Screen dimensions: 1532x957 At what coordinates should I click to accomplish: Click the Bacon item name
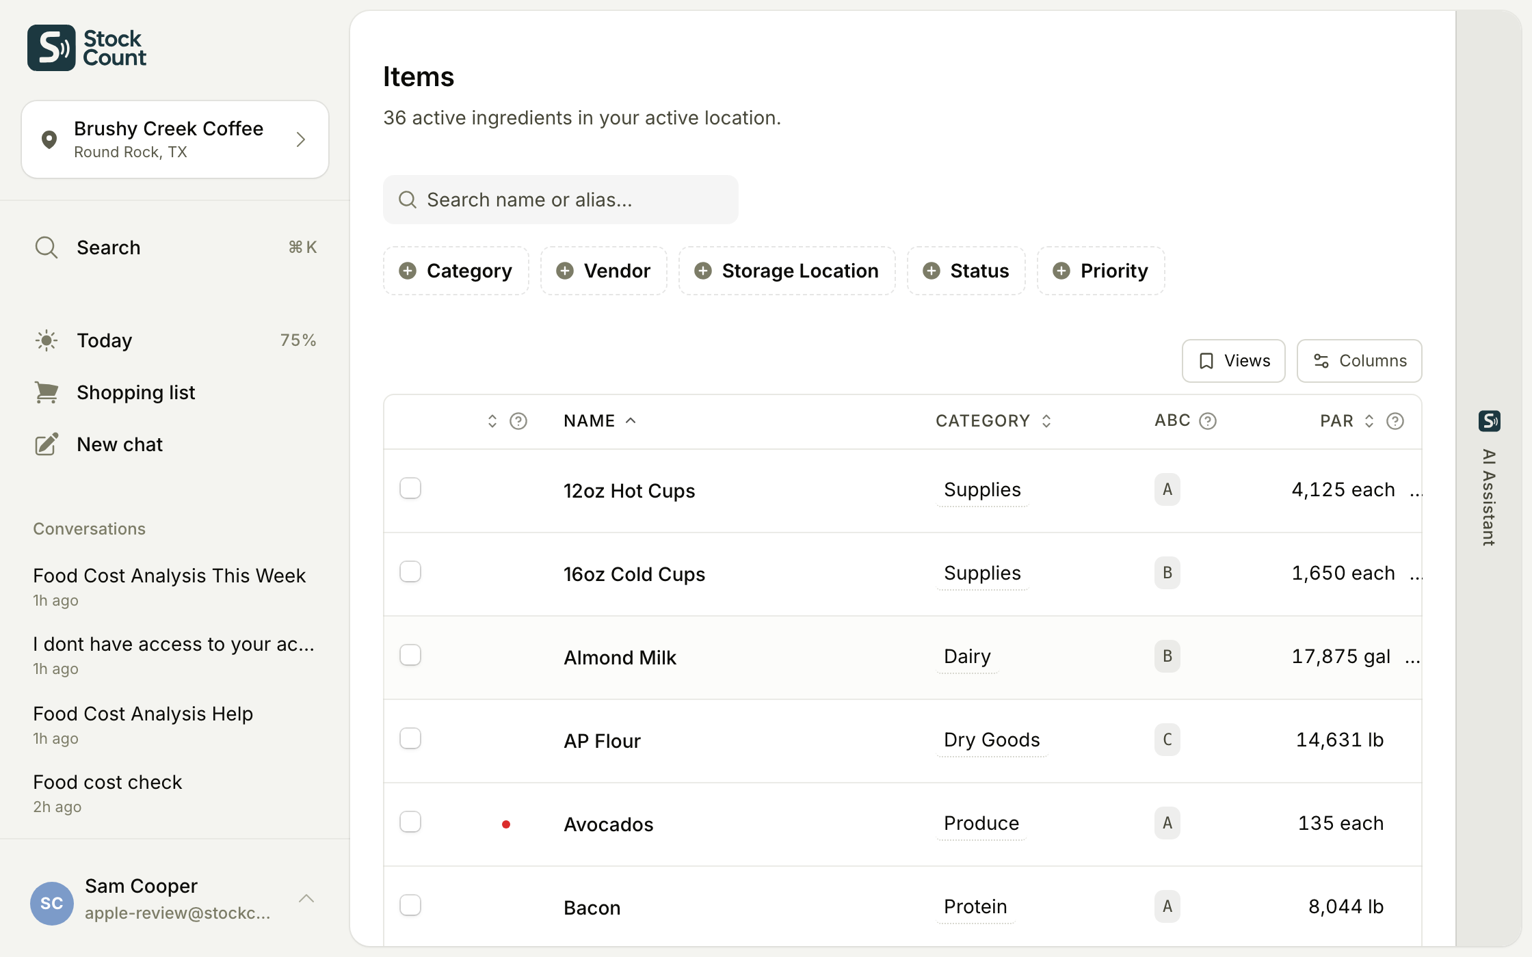[592, 908]
